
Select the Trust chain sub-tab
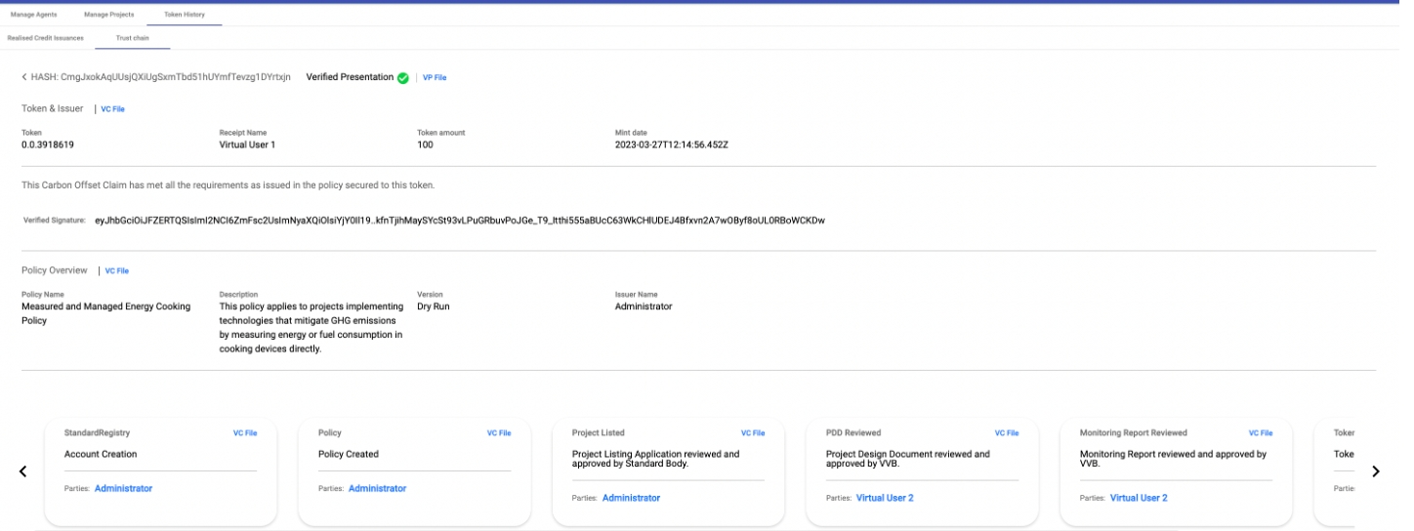coord(133,38)
